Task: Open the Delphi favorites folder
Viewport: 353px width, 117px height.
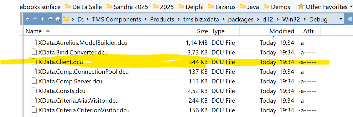Action: (x=191, y=7)
